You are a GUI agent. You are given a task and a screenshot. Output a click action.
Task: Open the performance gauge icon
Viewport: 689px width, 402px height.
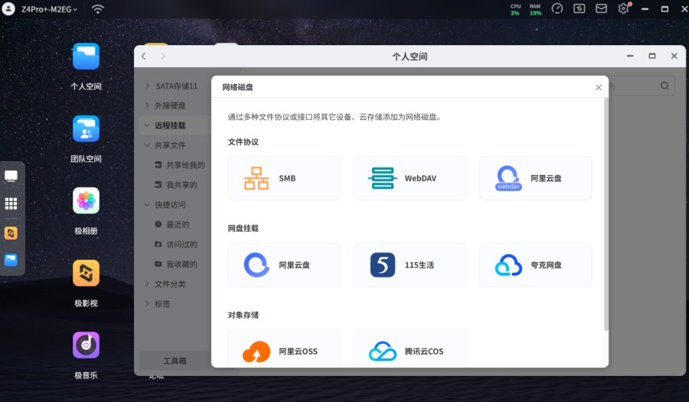(557, 8)
